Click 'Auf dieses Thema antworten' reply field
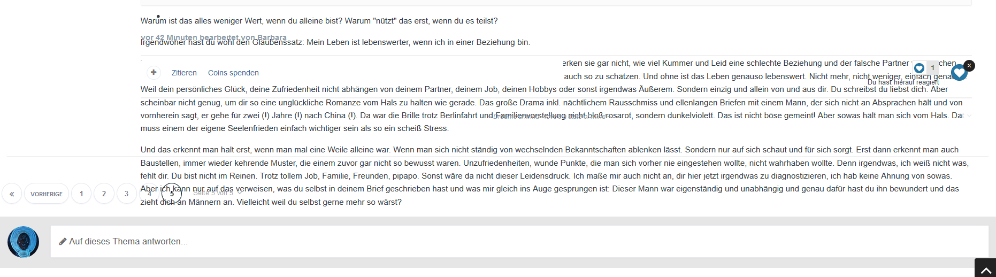Image resolution: width=996 pixels, height=277 pixels. pos(519,242)
